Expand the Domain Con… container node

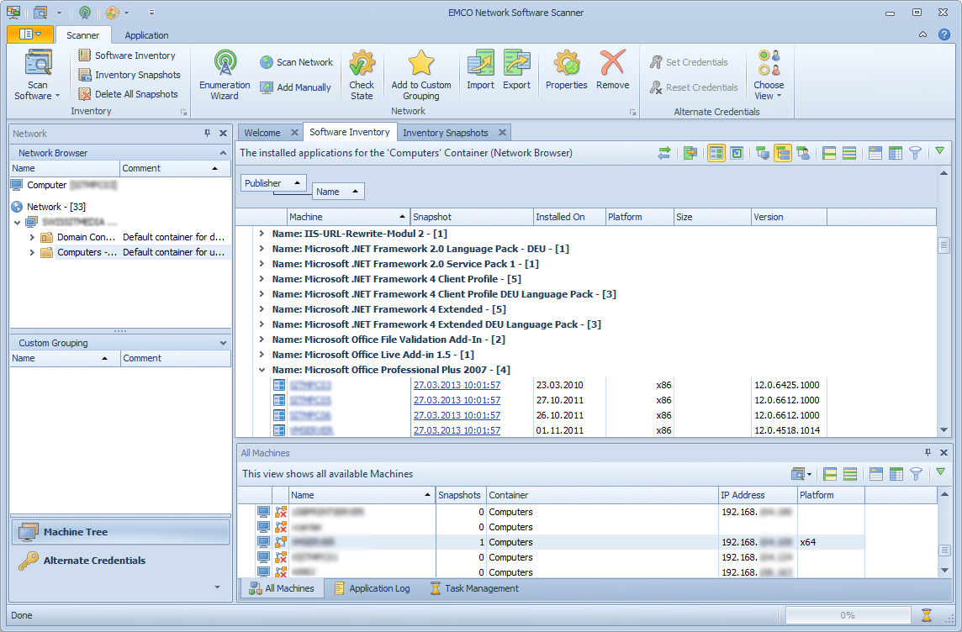32,237
